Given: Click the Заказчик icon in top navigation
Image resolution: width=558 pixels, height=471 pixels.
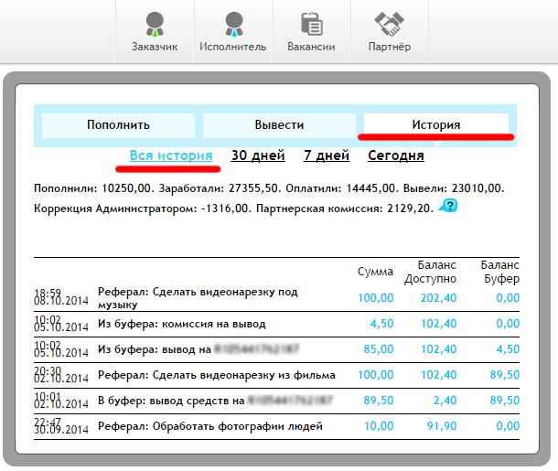Looking at the screenshot, I should point(154,24).
